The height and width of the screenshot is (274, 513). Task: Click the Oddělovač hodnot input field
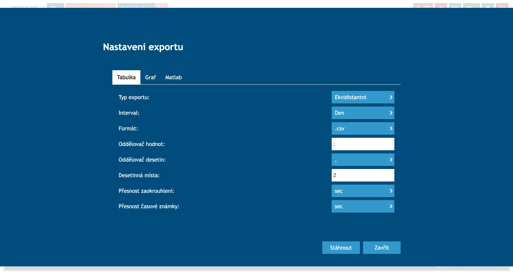[363, 144]
